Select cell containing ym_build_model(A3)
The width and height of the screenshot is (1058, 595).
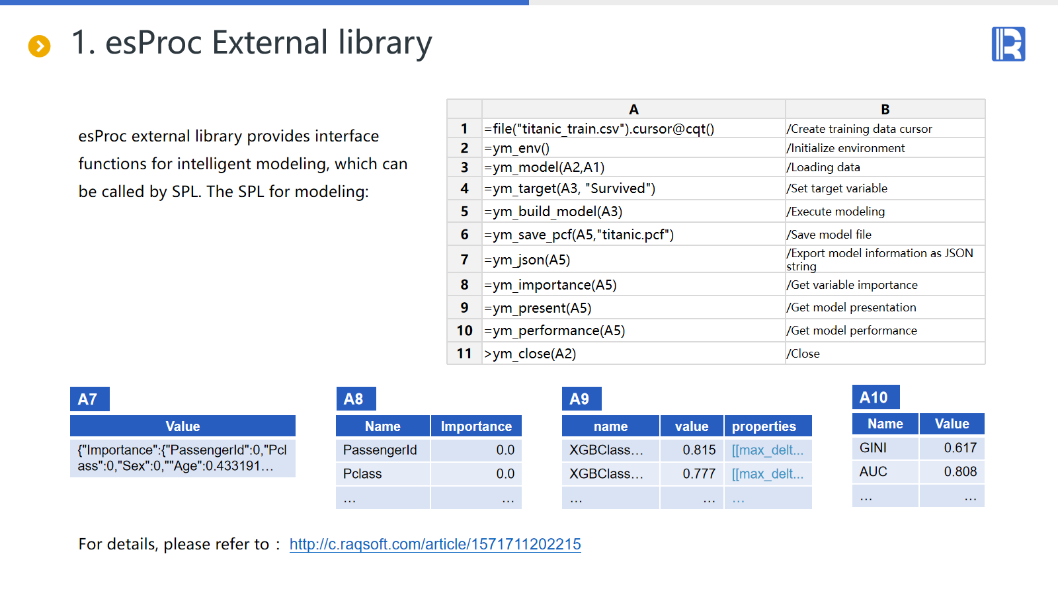coord(633,212)
